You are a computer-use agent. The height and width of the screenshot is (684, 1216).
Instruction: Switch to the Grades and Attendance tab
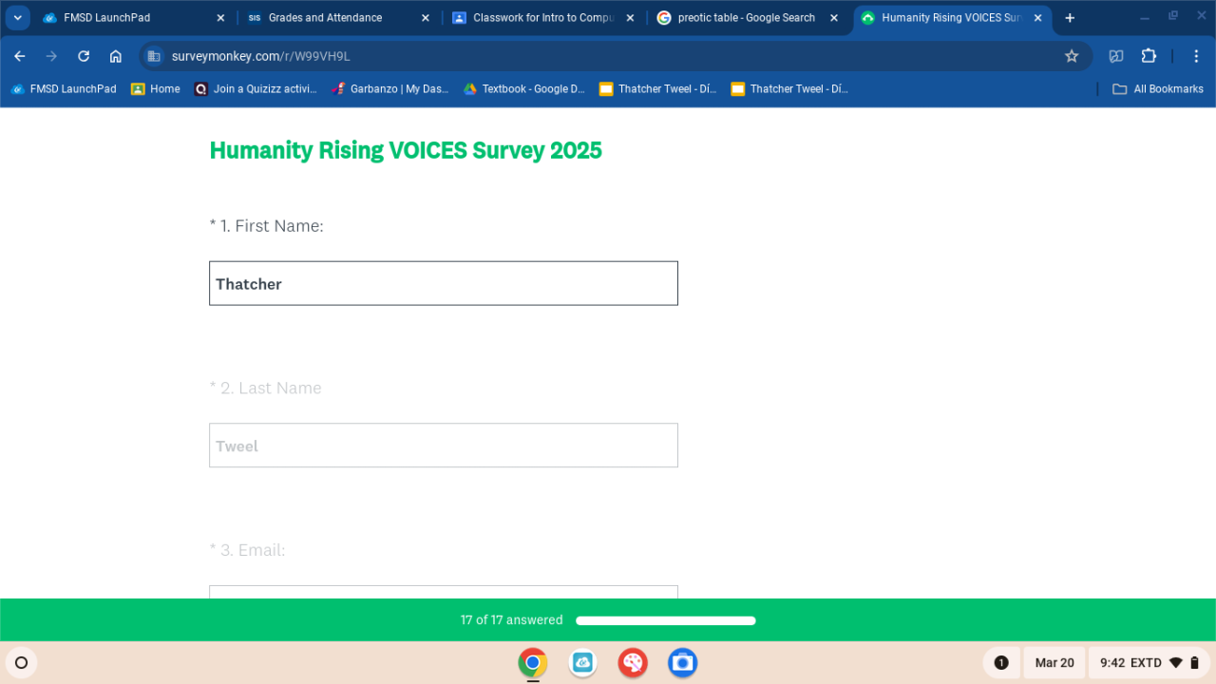pyautogui.click(x=339, y=18)
